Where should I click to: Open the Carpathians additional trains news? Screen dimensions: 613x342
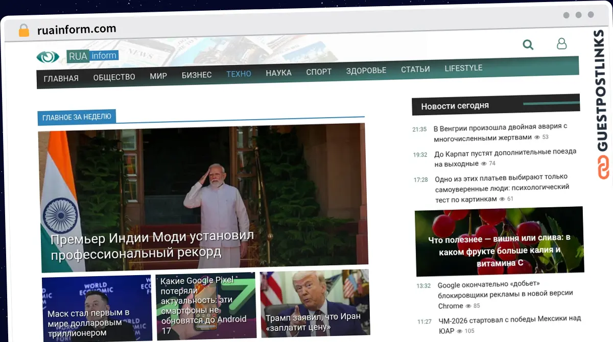pos(505,157)
